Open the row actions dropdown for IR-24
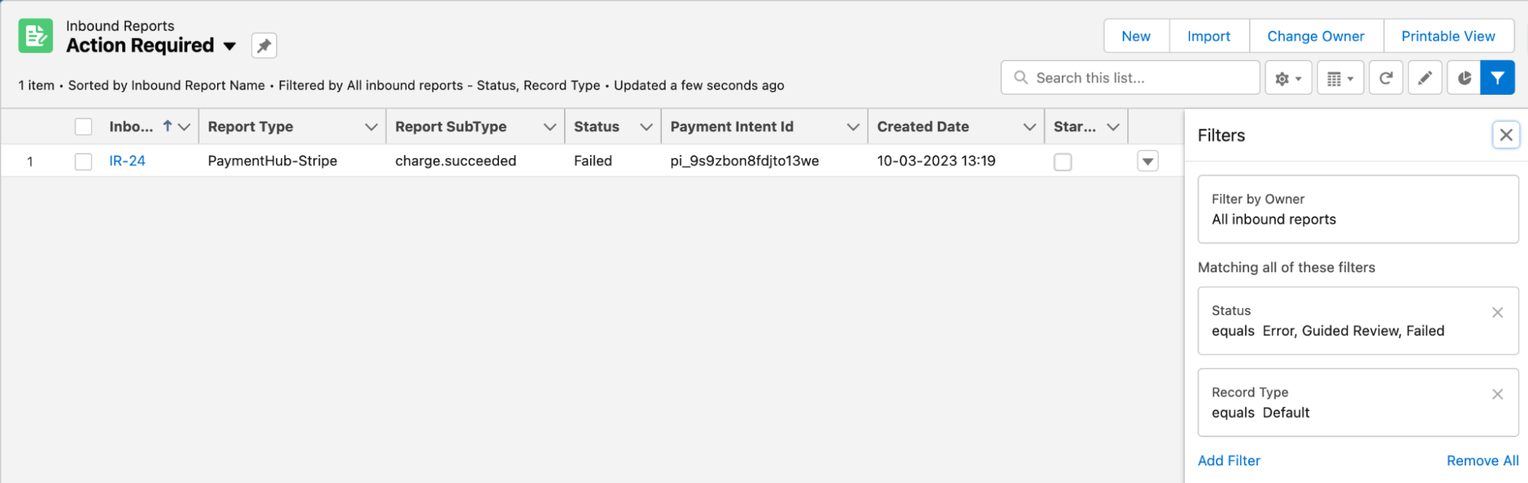This screenshot has width=1528, height=483. click(1147, 161)
